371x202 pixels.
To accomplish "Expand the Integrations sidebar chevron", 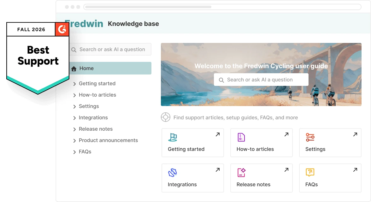I will tap(74, 118).
